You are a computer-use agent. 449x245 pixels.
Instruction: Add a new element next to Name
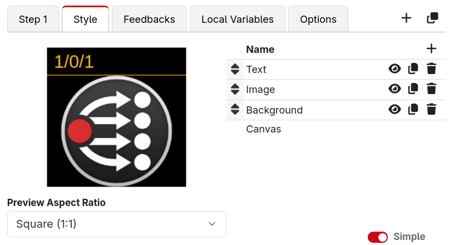431,48
